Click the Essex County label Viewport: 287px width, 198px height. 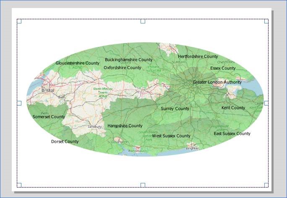click(x=223, y=68)
